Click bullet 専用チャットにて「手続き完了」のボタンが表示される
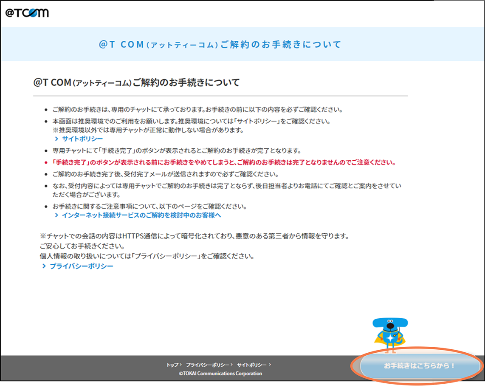 point(177,151)
